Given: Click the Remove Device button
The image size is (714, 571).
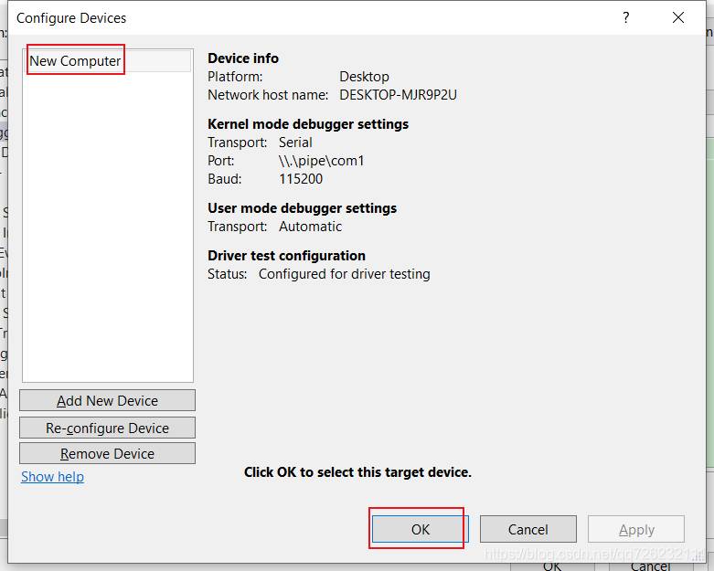Looking at the screenshot, I should (x=108, y=454).
